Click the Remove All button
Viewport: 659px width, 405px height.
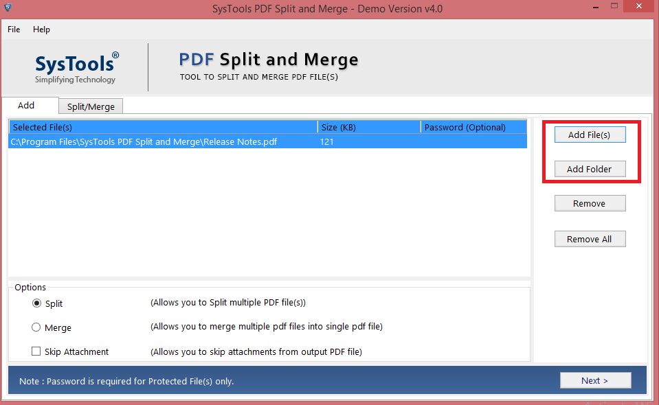tap(590, 239)
